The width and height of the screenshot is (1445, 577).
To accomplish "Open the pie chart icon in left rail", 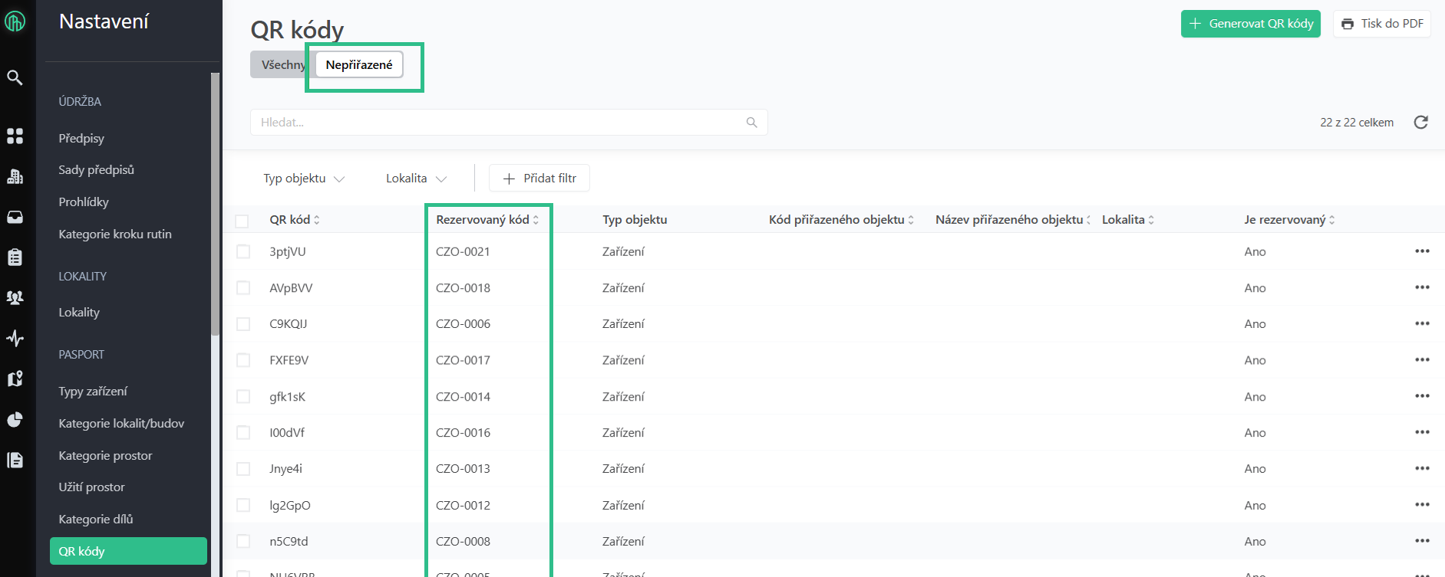I will tap(15, 419).
